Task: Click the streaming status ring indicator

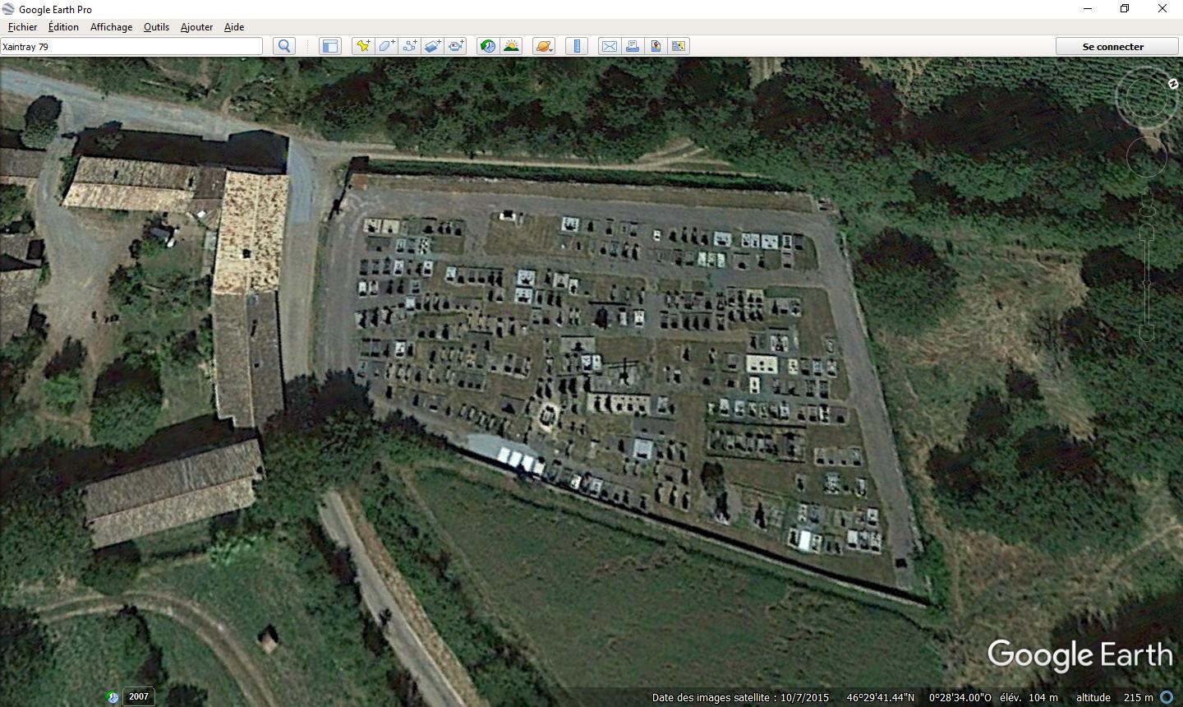Action: [x=1167, y=697]
